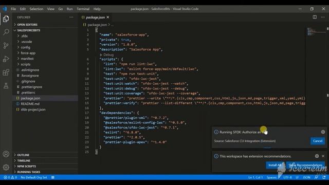Open the View menu
The width and height of the screenshot is (329, 185).
pyautogui.click(x=50, y=9)
